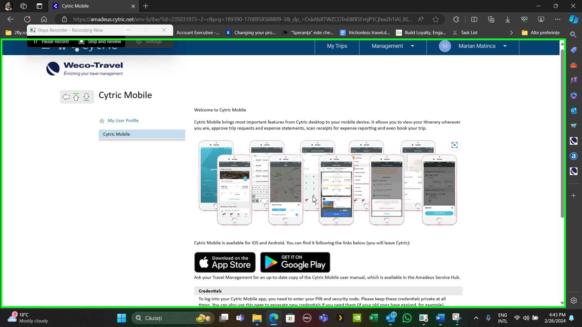Open sidebar settings gear icon
Image resolution: width=582 pixels, height=327 pixels.
click(574, 300)
